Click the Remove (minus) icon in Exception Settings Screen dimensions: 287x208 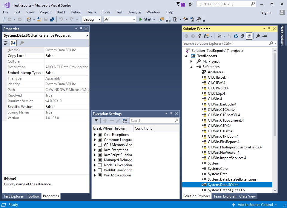(112, 121)
